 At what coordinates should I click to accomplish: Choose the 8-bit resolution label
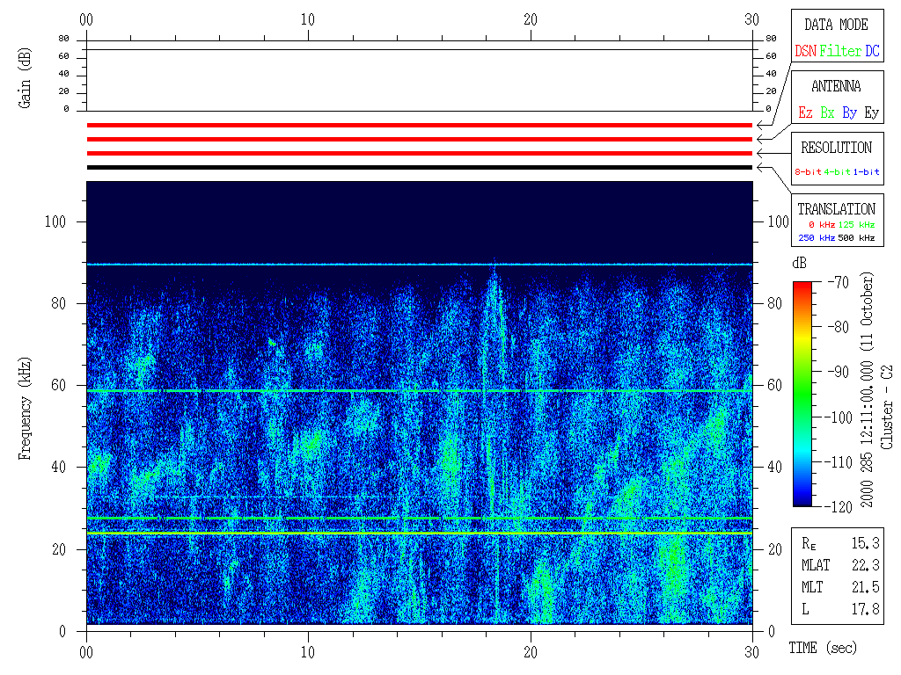809,172
